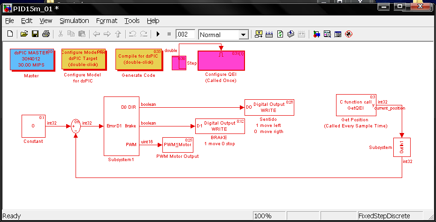This screenshot has width=436, height=222.
Task: Select the dsPIC MASTER 30f4012 block
Action: 31,59
